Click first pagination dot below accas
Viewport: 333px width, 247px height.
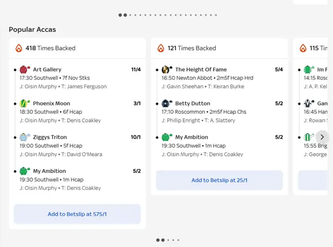[158, 240]
